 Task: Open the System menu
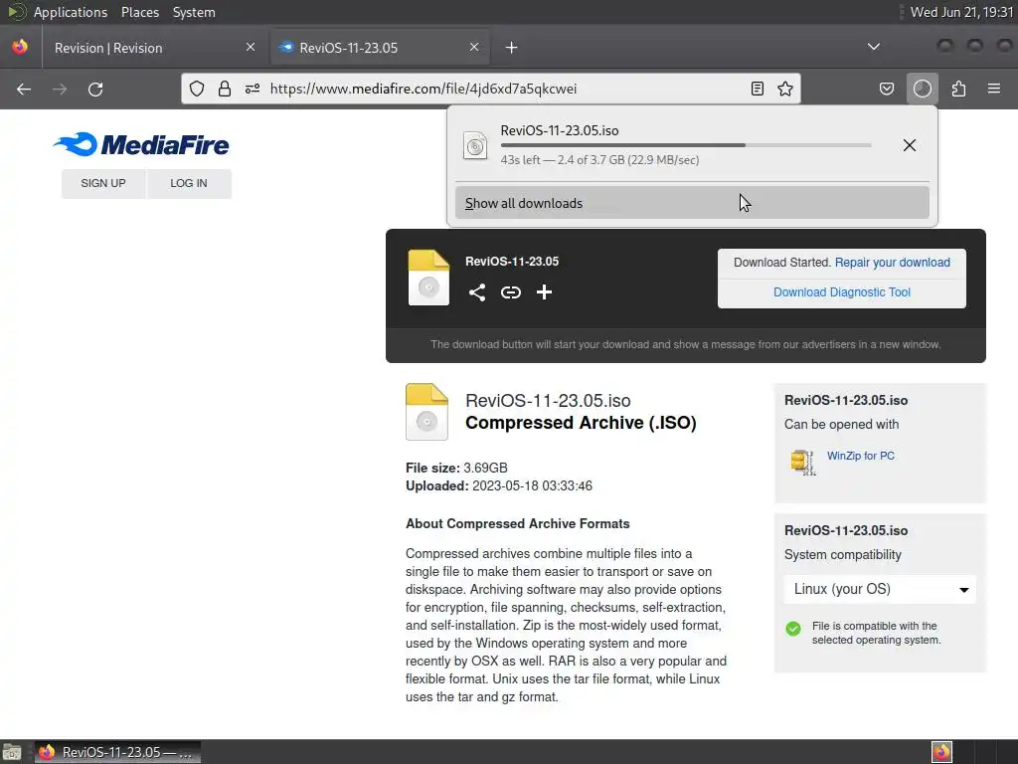[194, 12]
